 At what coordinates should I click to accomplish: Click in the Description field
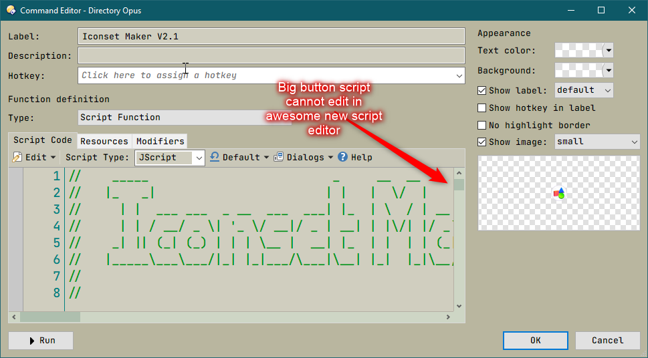(x=272, y=55)
